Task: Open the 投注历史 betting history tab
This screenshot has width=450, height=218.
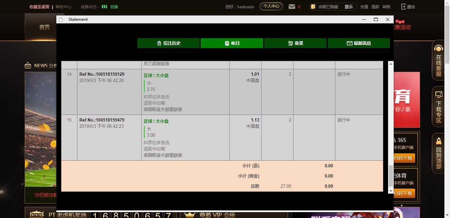Action: (x=168, y=43)
